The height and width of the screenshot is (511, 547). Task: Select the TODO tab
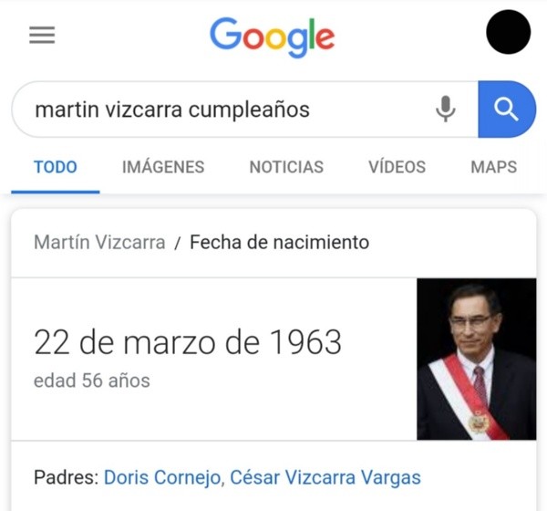[56, 167]
